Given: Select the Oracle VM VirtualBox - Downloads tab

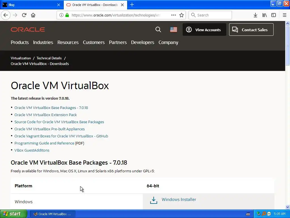Looking at the screenshot, I should click(x=95, y=5).
